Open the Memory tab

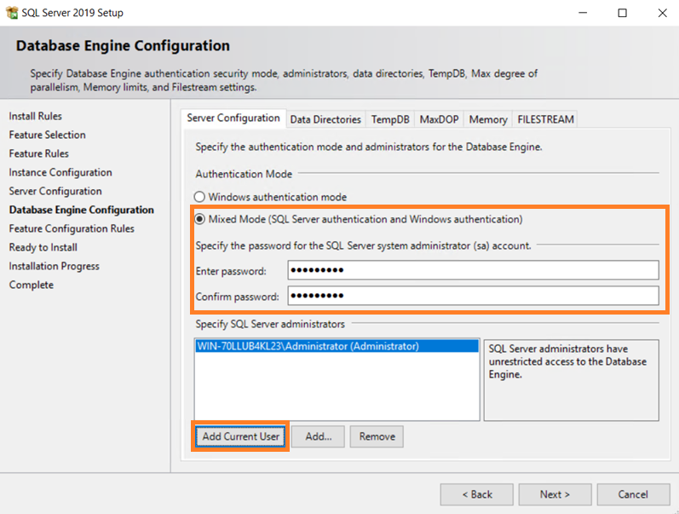pyautogui.click(x=488, y=119)
